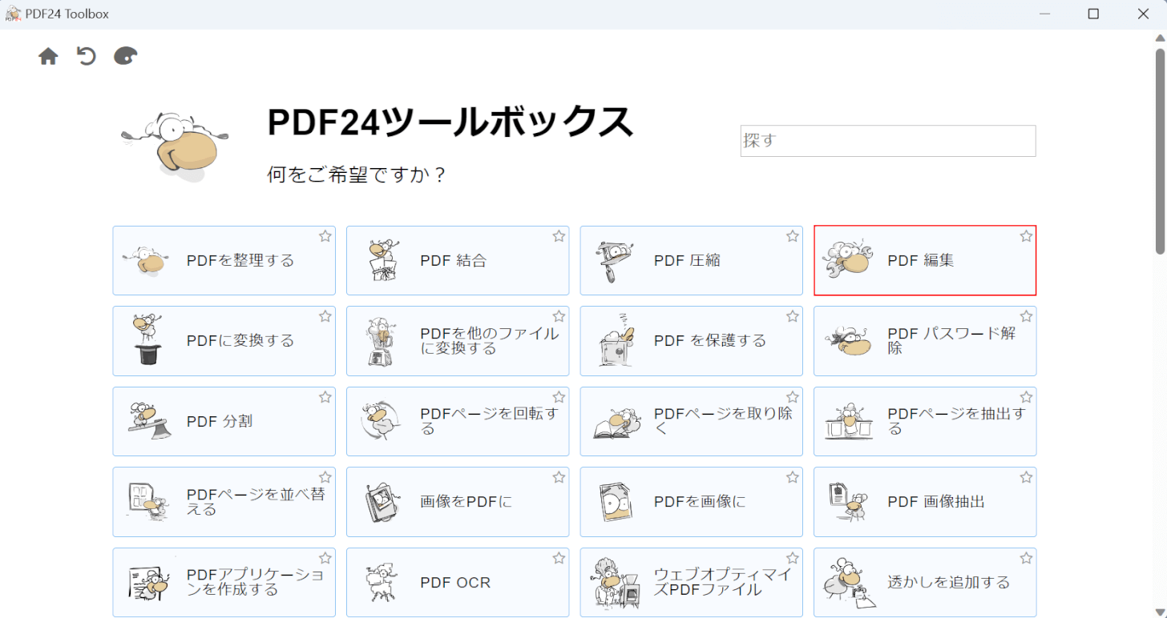Click the icon for PDF 画像抽出
This screenshot has width=1167, height=618.
[x=849, y=501]
